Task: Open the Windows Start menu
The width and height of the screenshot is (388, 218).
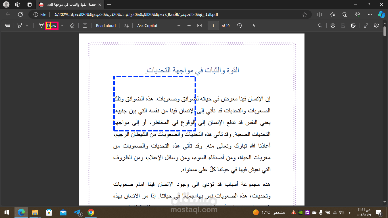Action: click(x=7, y=212)
